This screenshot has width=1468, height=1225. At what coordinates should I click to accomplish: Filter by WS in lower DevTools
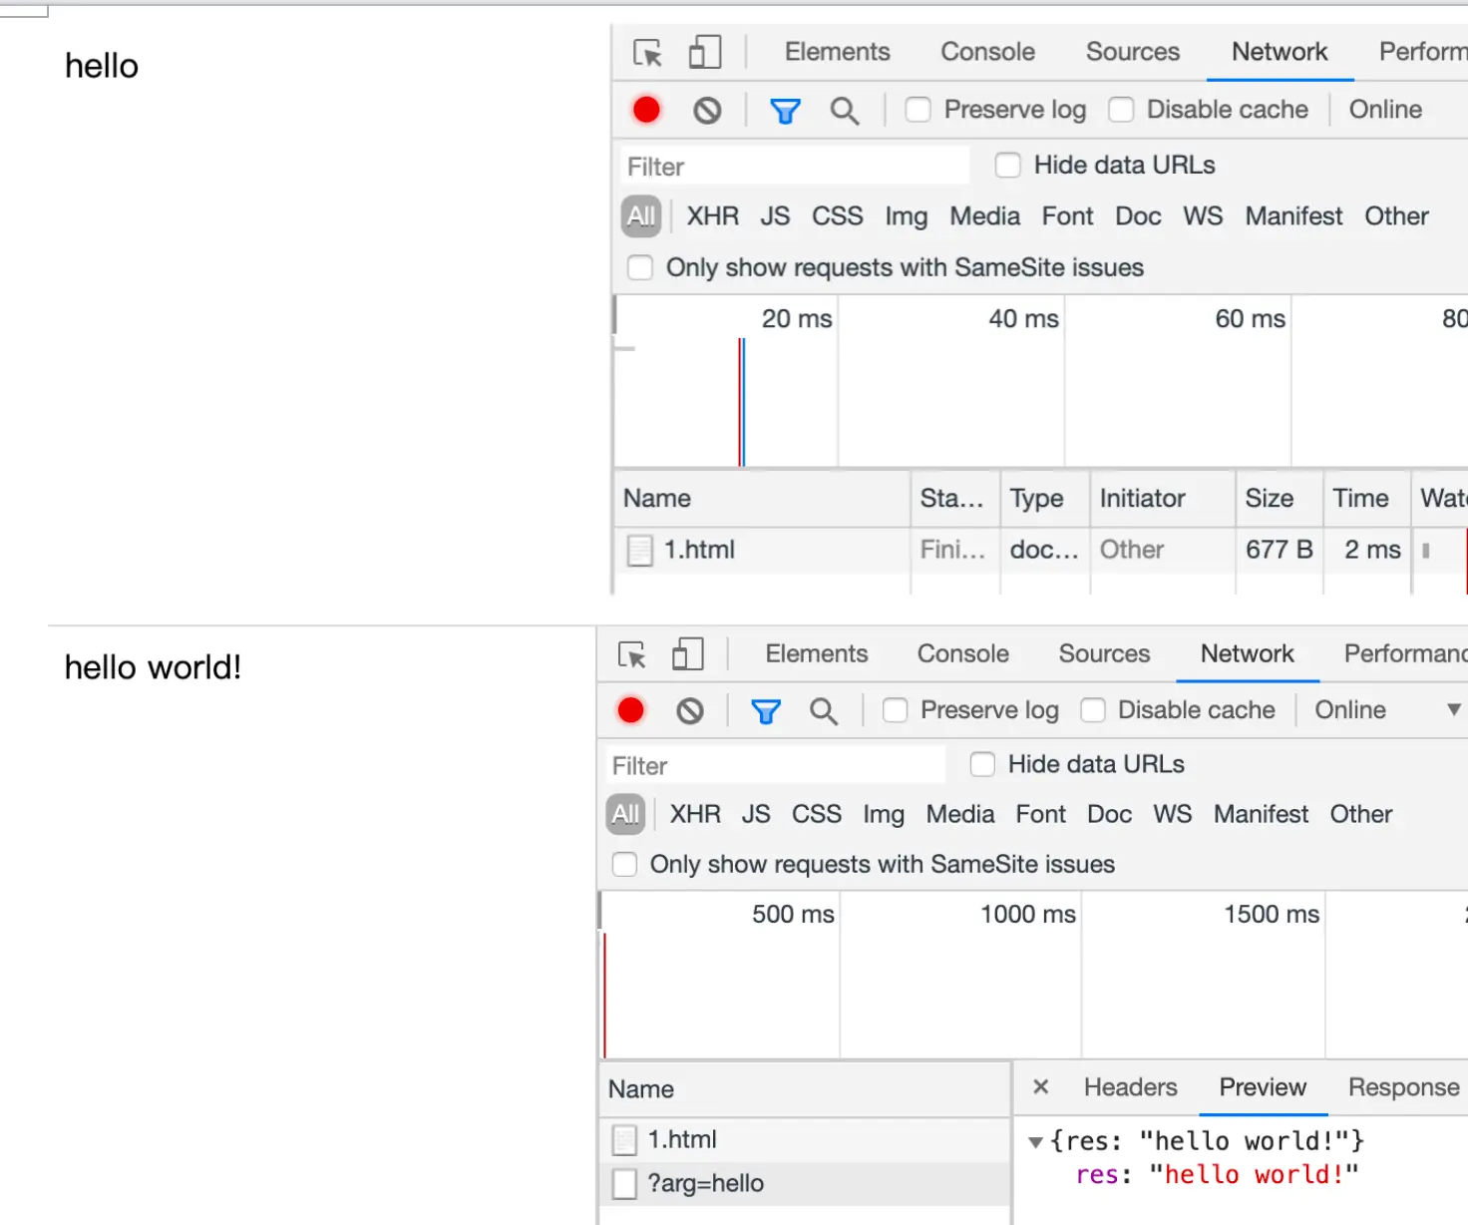pyautogui.click(x=1173, y=815)
